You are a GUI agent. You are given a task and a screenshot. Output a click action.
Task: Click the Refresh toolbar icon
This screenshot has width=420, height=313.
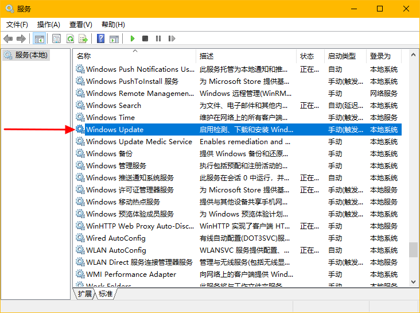click(x=70, y=38)
